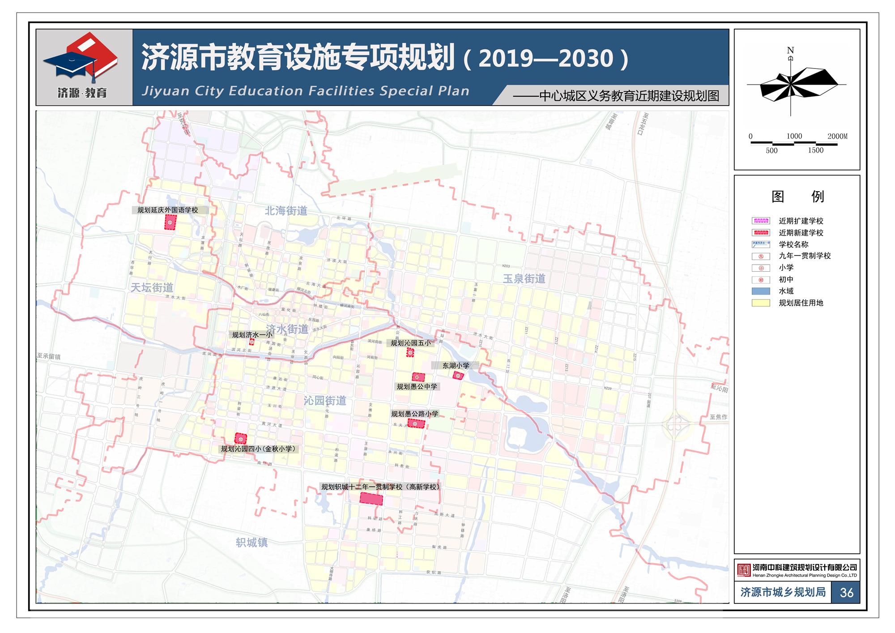
Task: Click the 至沁阳 direction label
Action: click(x=720, y=388)
